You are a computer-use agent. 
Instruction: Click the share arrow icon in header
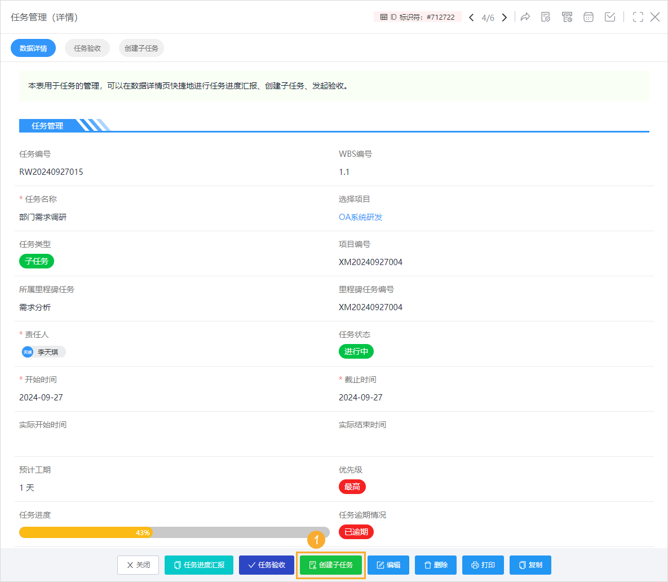pos(525,17)
